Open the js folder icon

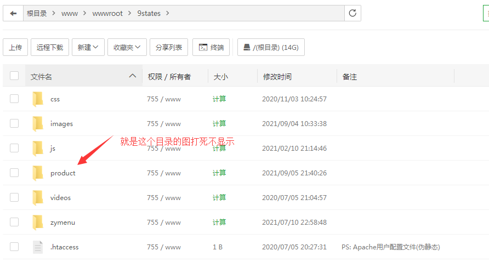[x=38, y=149]
